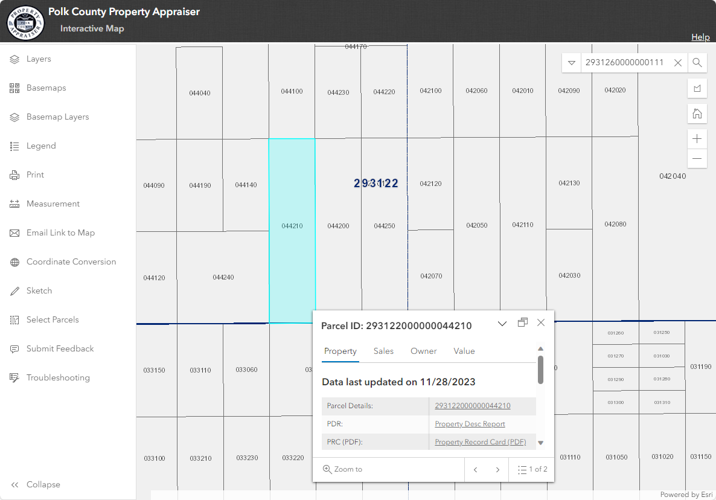Switch to the Sales tab
The width and height of the screenshot is (716, 500).
pos(383,351)
